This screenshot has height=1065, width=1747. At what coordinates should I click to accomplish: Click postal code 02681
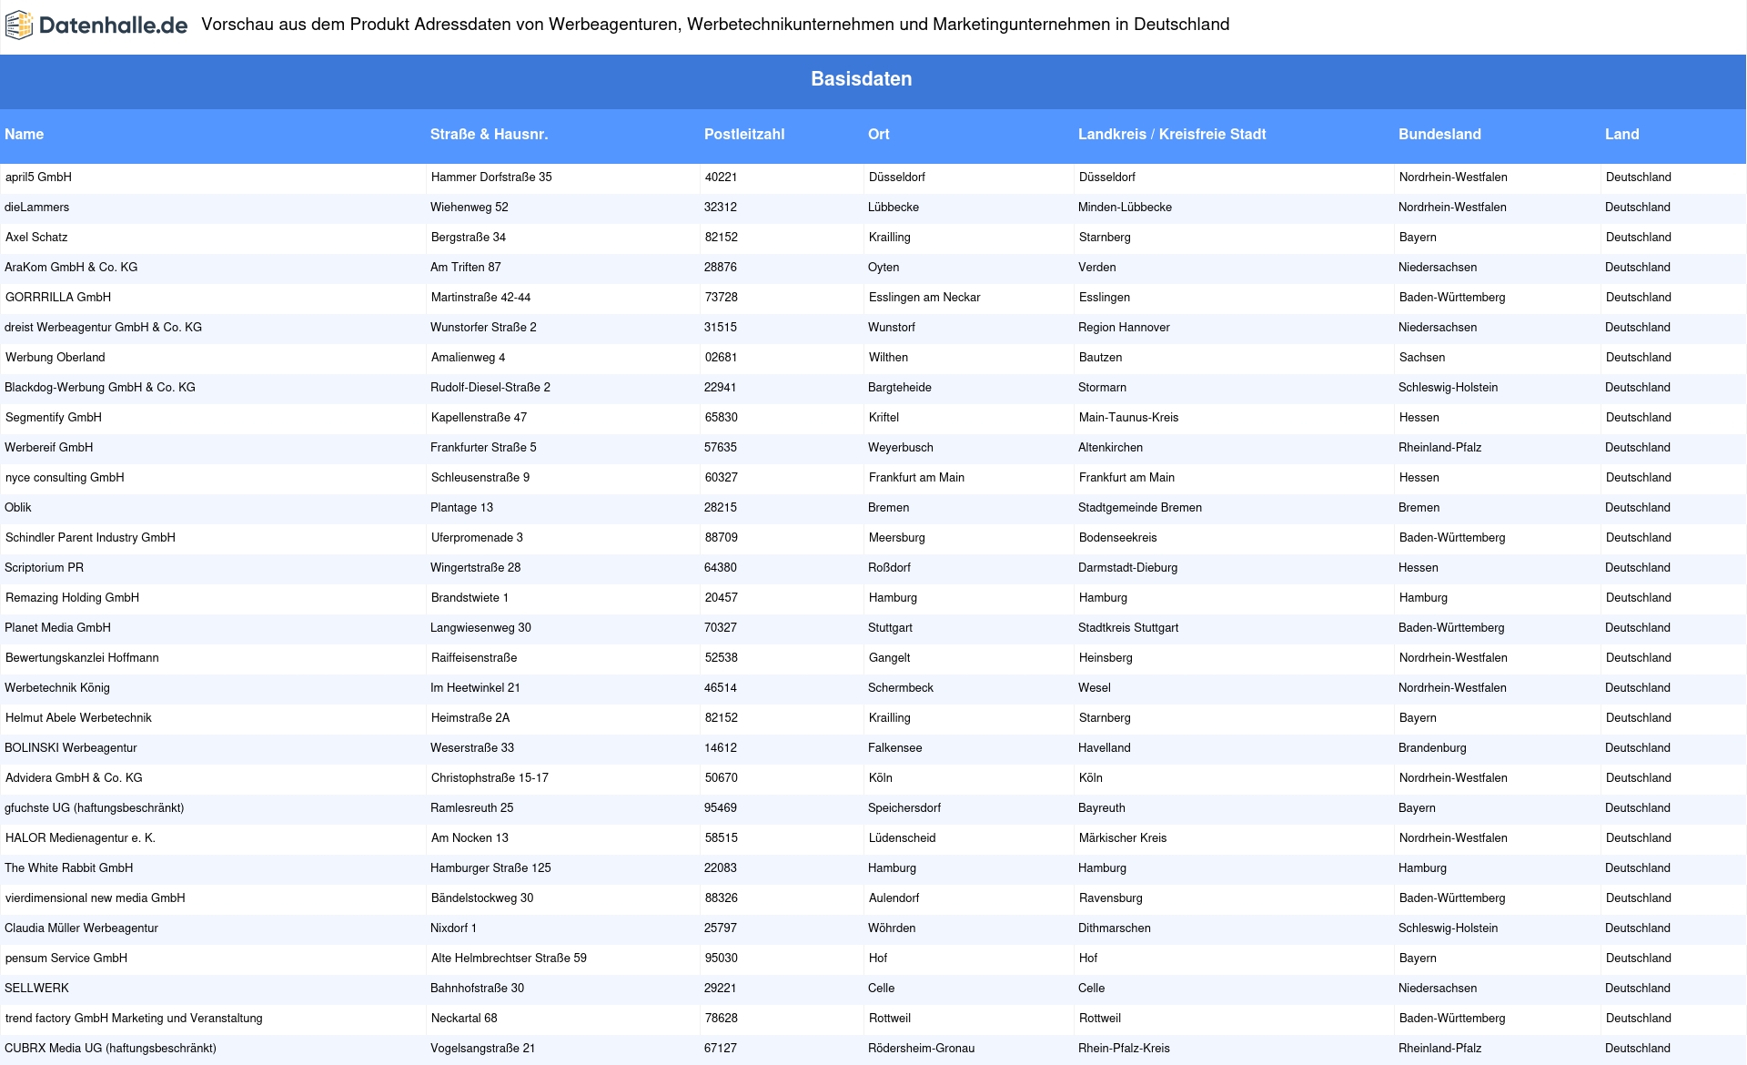pos(721,358)
